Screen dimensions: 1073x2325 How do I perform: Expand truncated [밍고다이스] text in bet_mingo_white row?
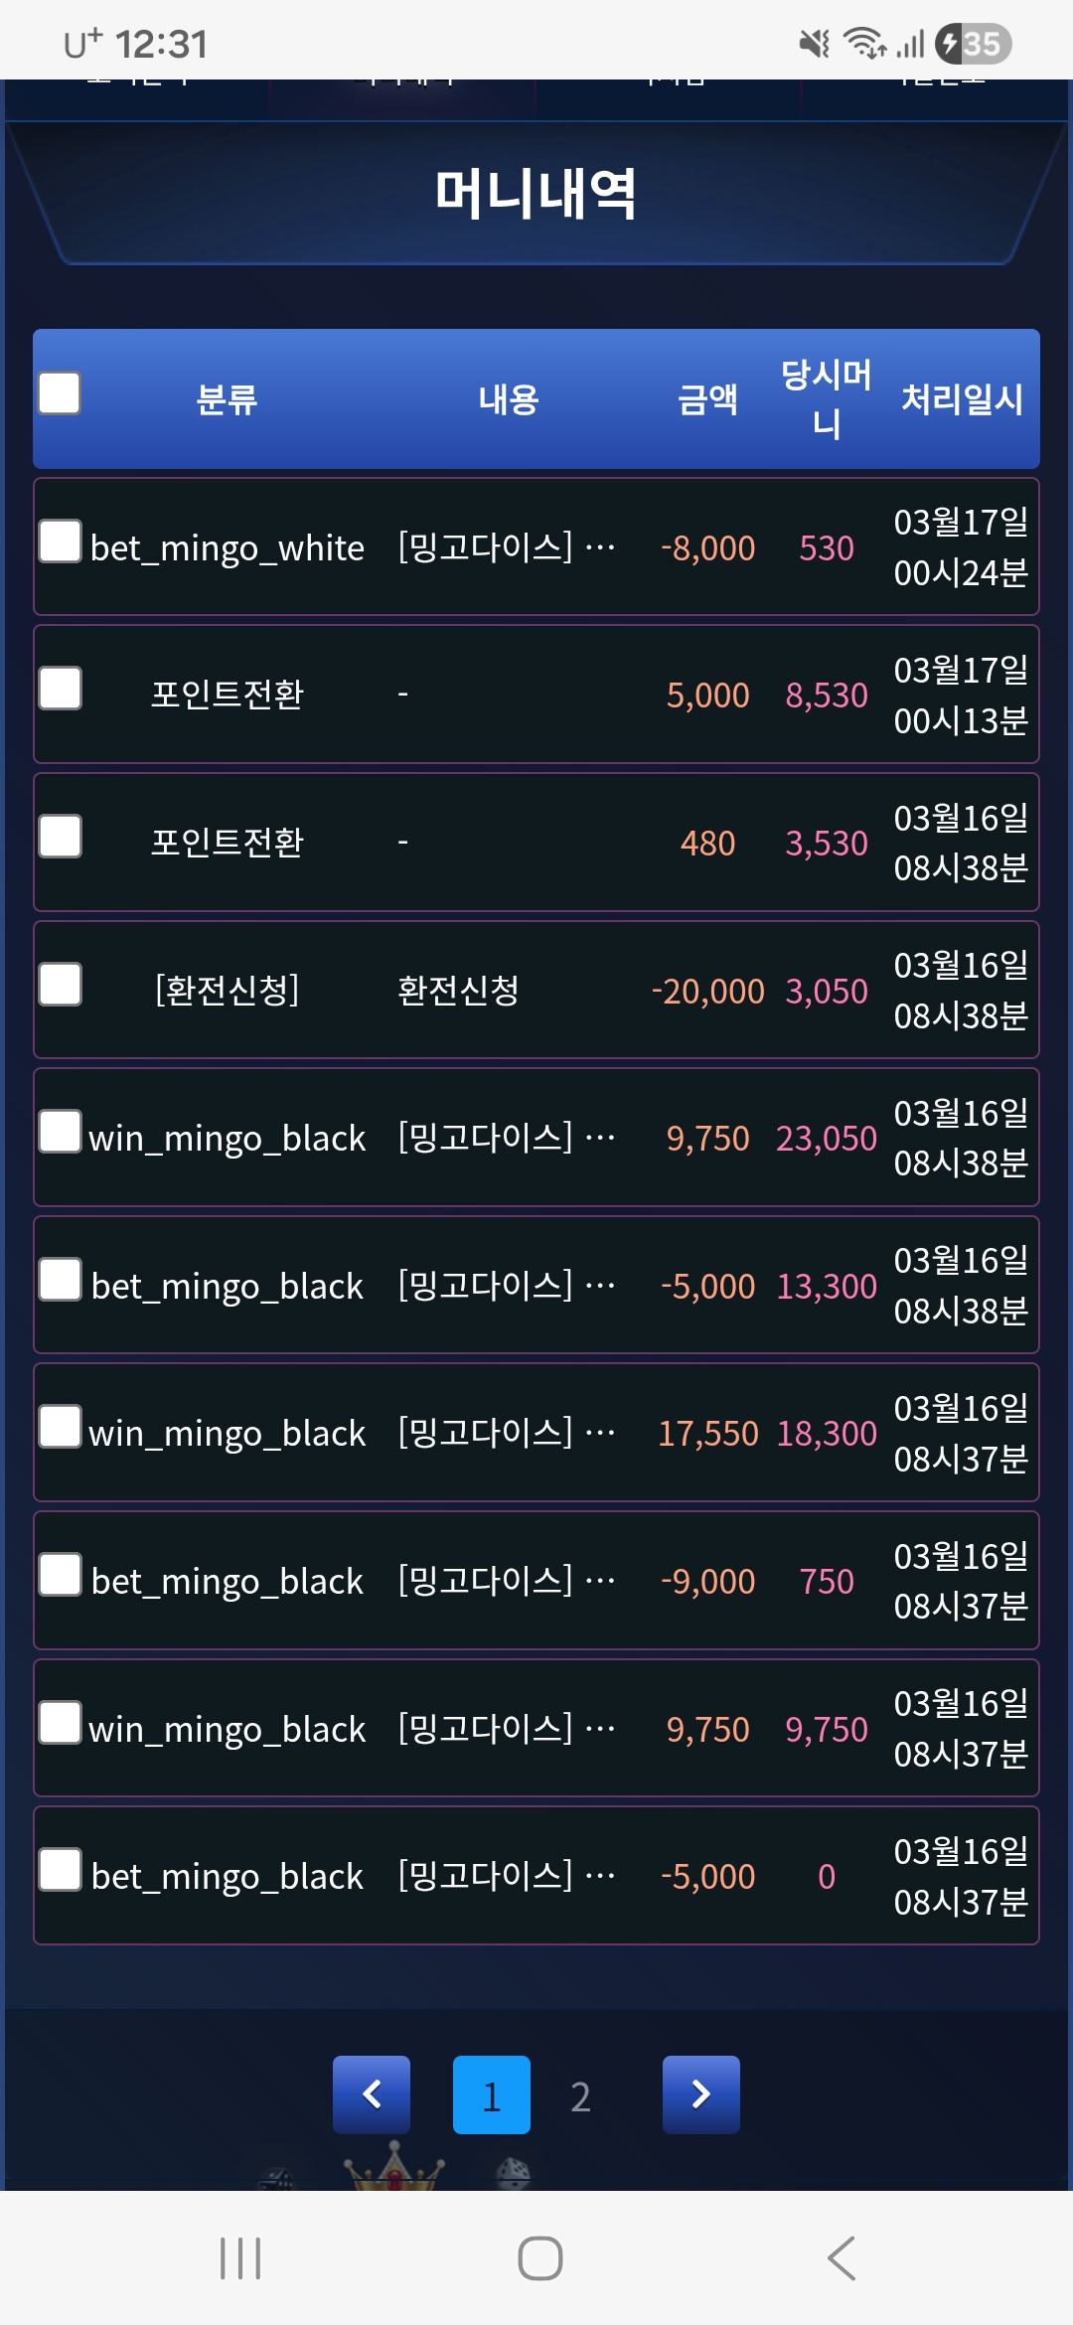pyautogui.click(x=507, y=547)
